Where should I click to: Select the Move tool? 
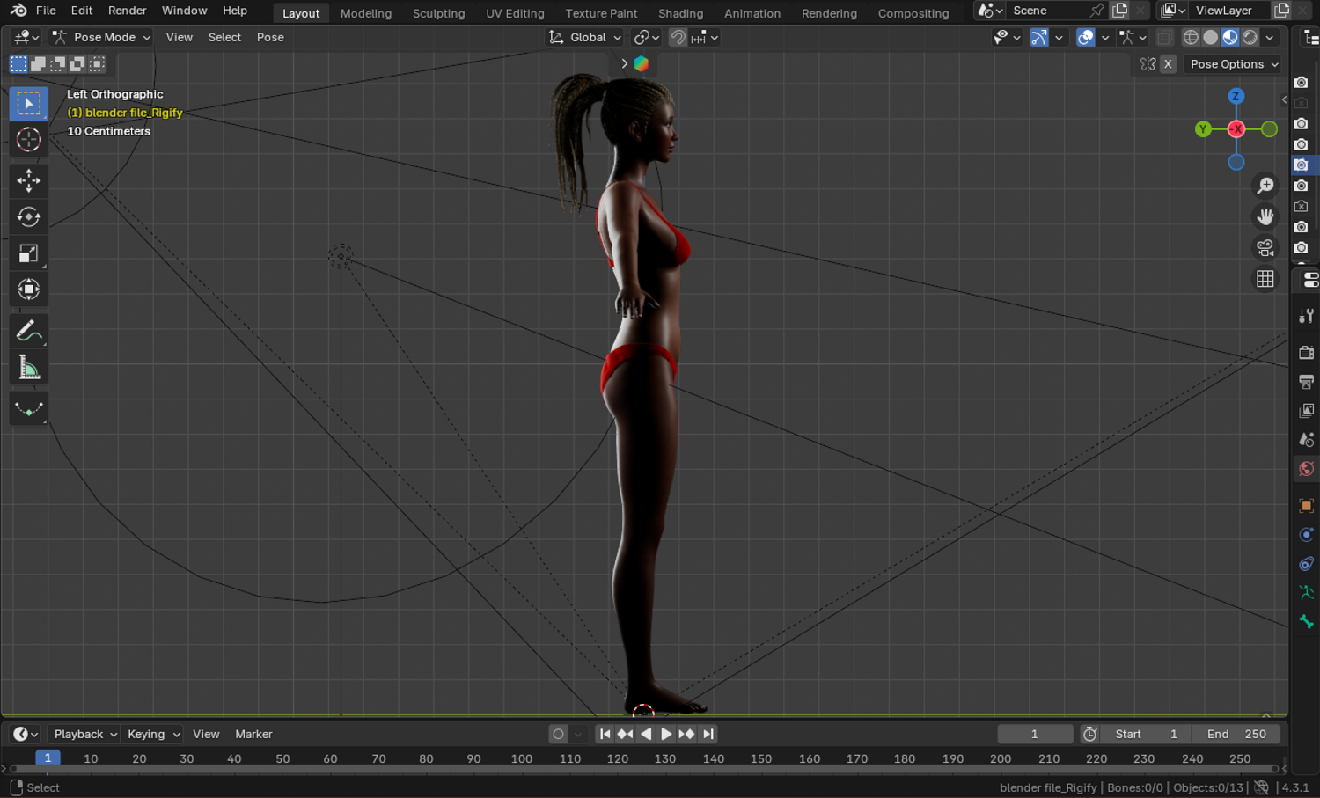[28, 180]
